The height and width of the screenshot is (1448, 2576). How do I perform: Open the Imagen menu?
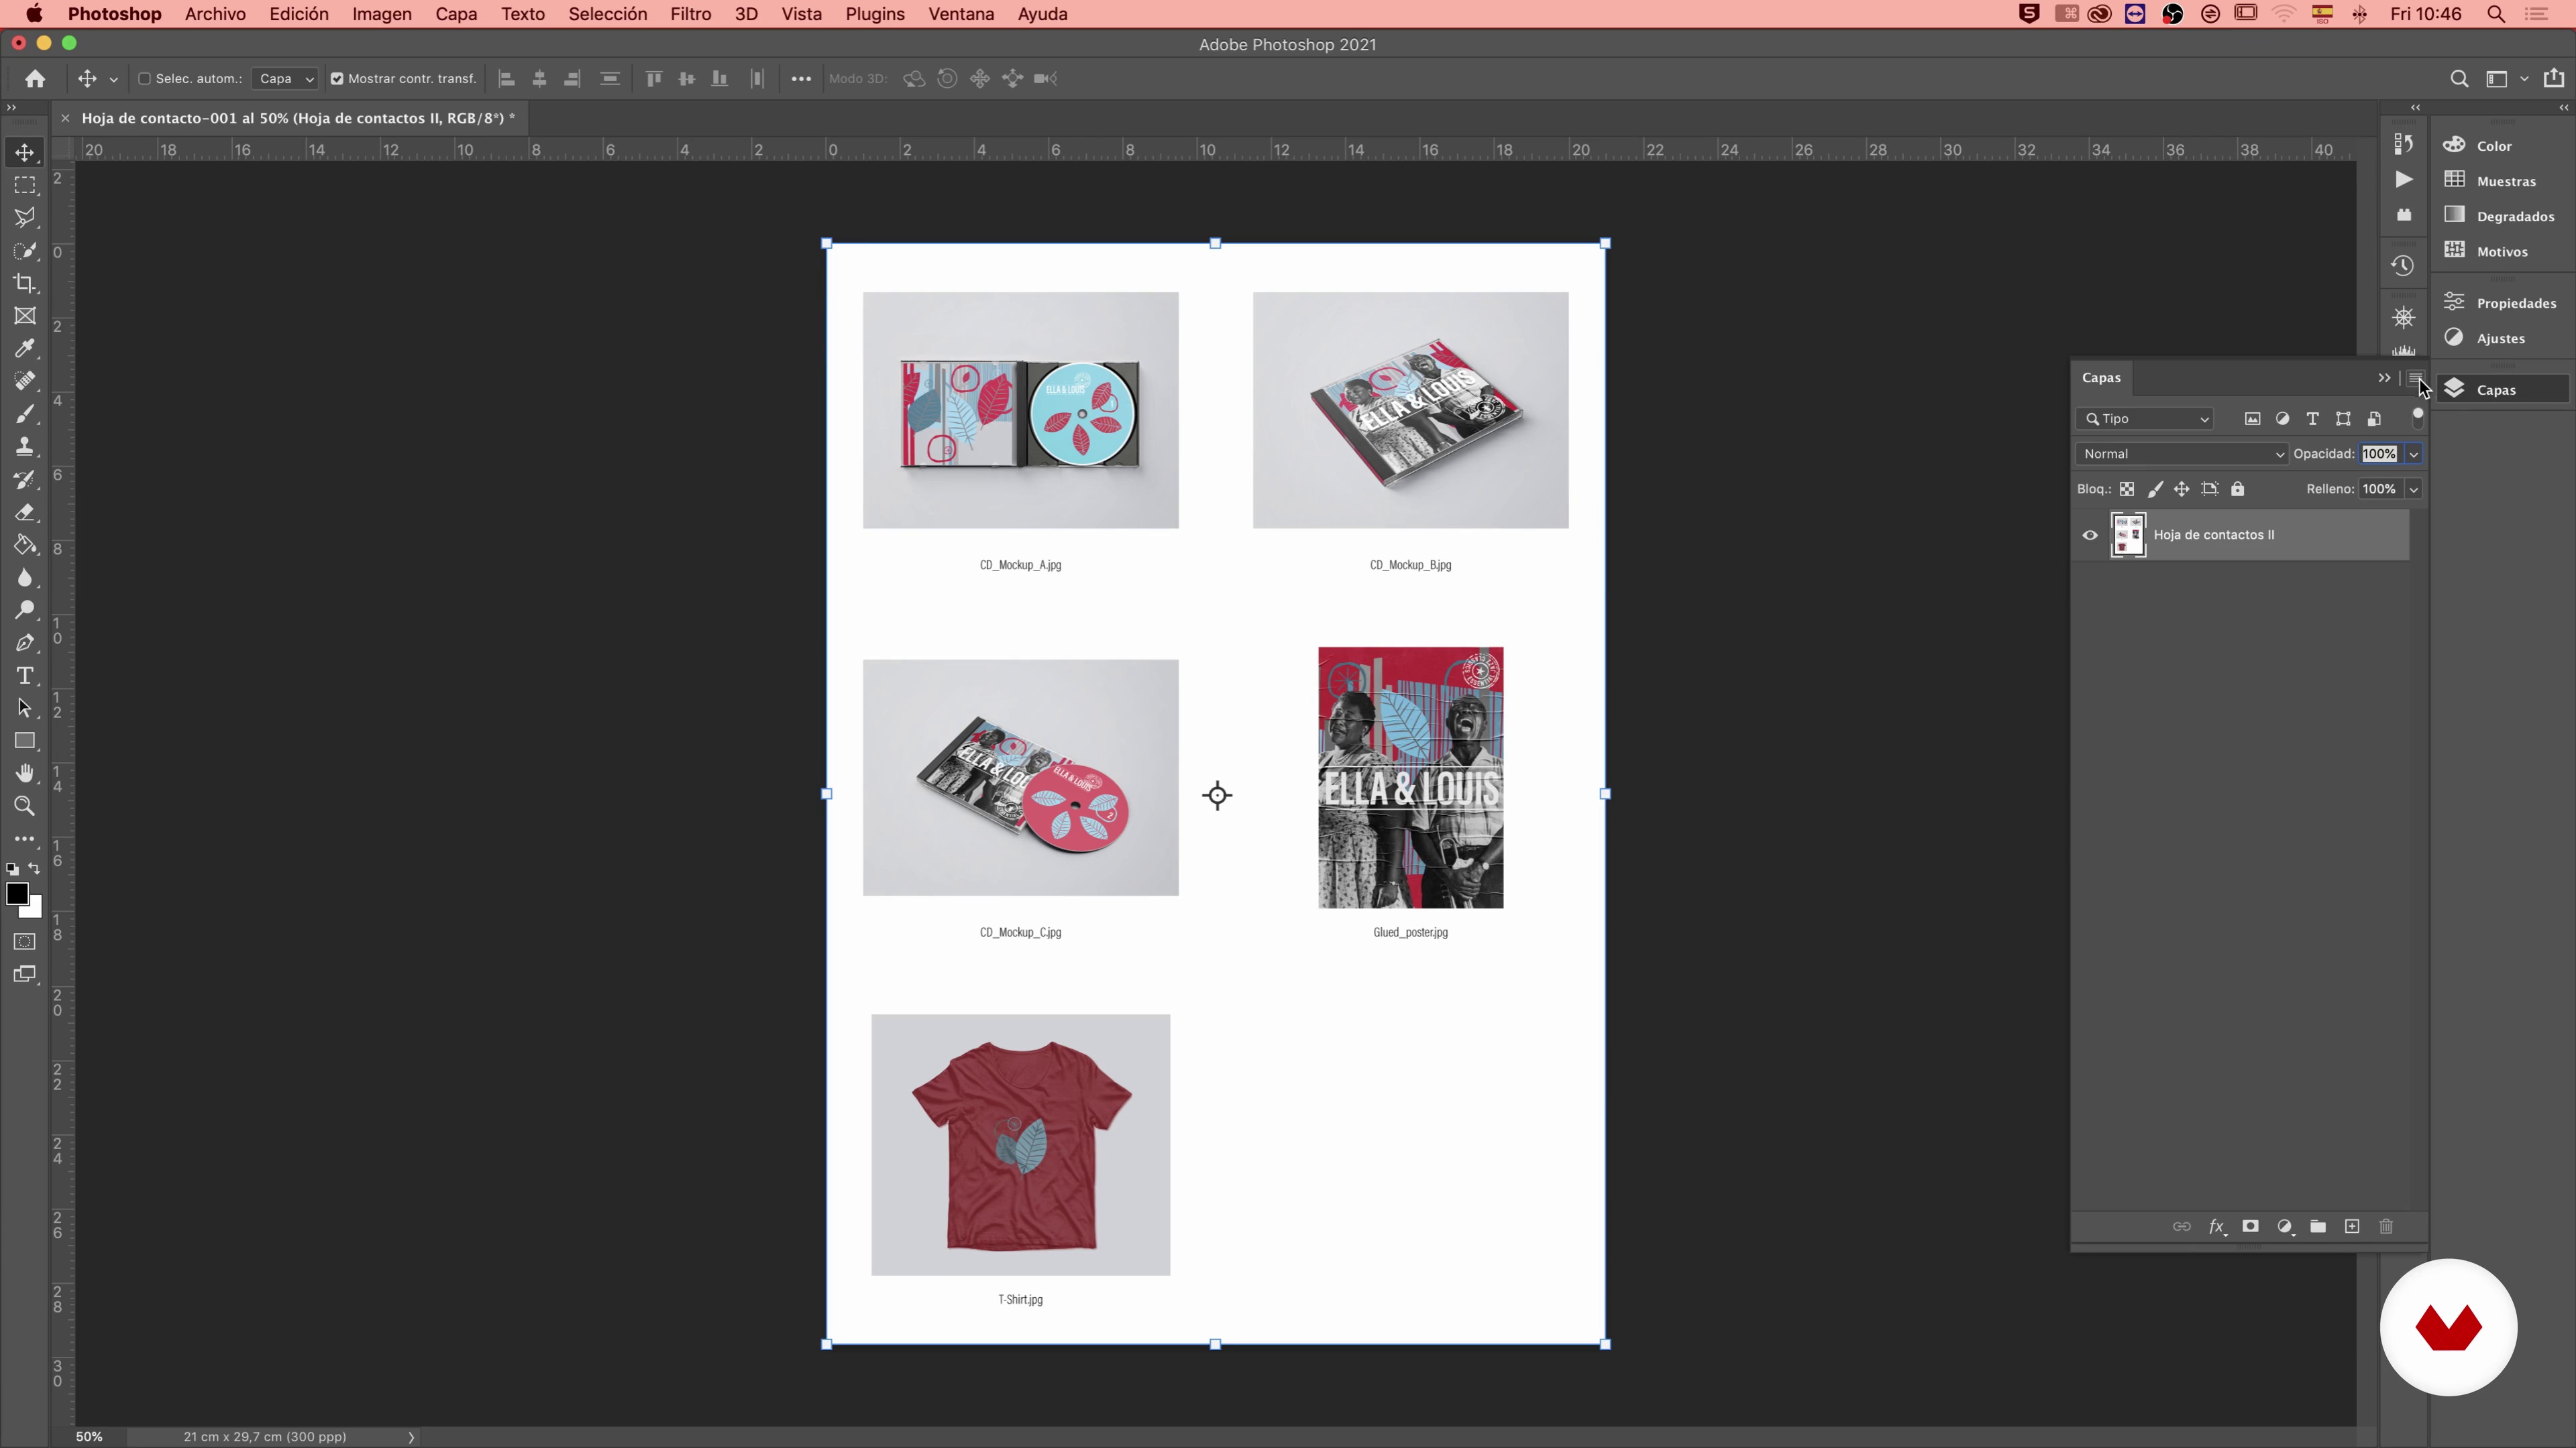point(382,14)
